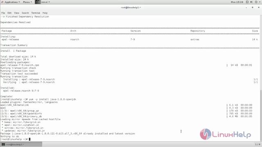
Task: Click 'Total download size: 14 k' line
Action: tap(18, 57)
